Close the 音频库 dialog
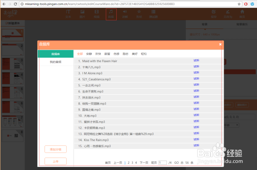This screenshot has width=257, height=170. 220,44
